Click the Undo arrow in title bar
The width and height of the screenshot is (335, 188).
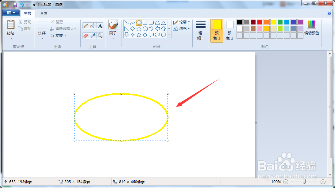point(21,5)
